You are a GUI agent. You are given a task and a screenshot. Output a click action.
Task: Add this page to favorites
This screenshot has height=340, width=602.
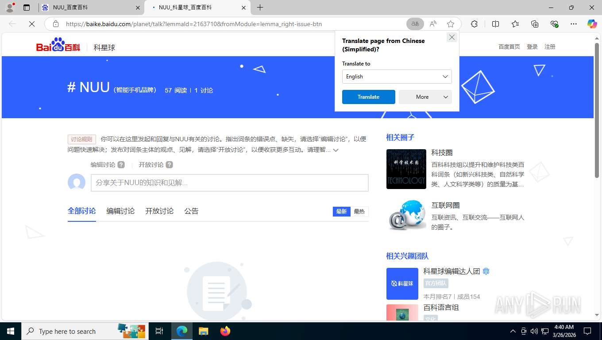pyautogui.click(x=451, y=24)
